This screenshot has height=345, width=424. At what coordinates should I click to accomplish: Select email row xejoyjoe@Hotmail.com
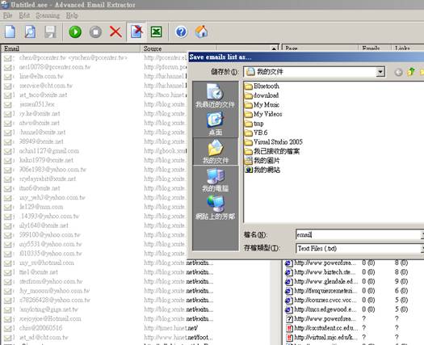pos(50,319)
